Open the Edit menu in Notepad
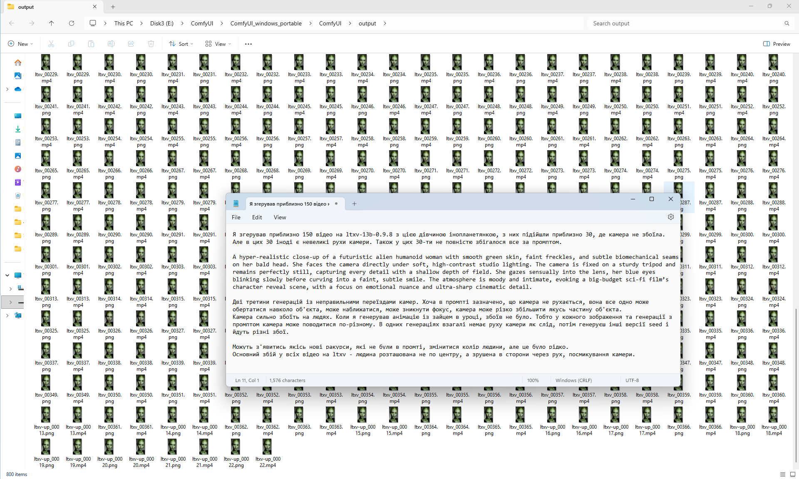The height and width of the screenshot is (479, 799). coord(257,217)
